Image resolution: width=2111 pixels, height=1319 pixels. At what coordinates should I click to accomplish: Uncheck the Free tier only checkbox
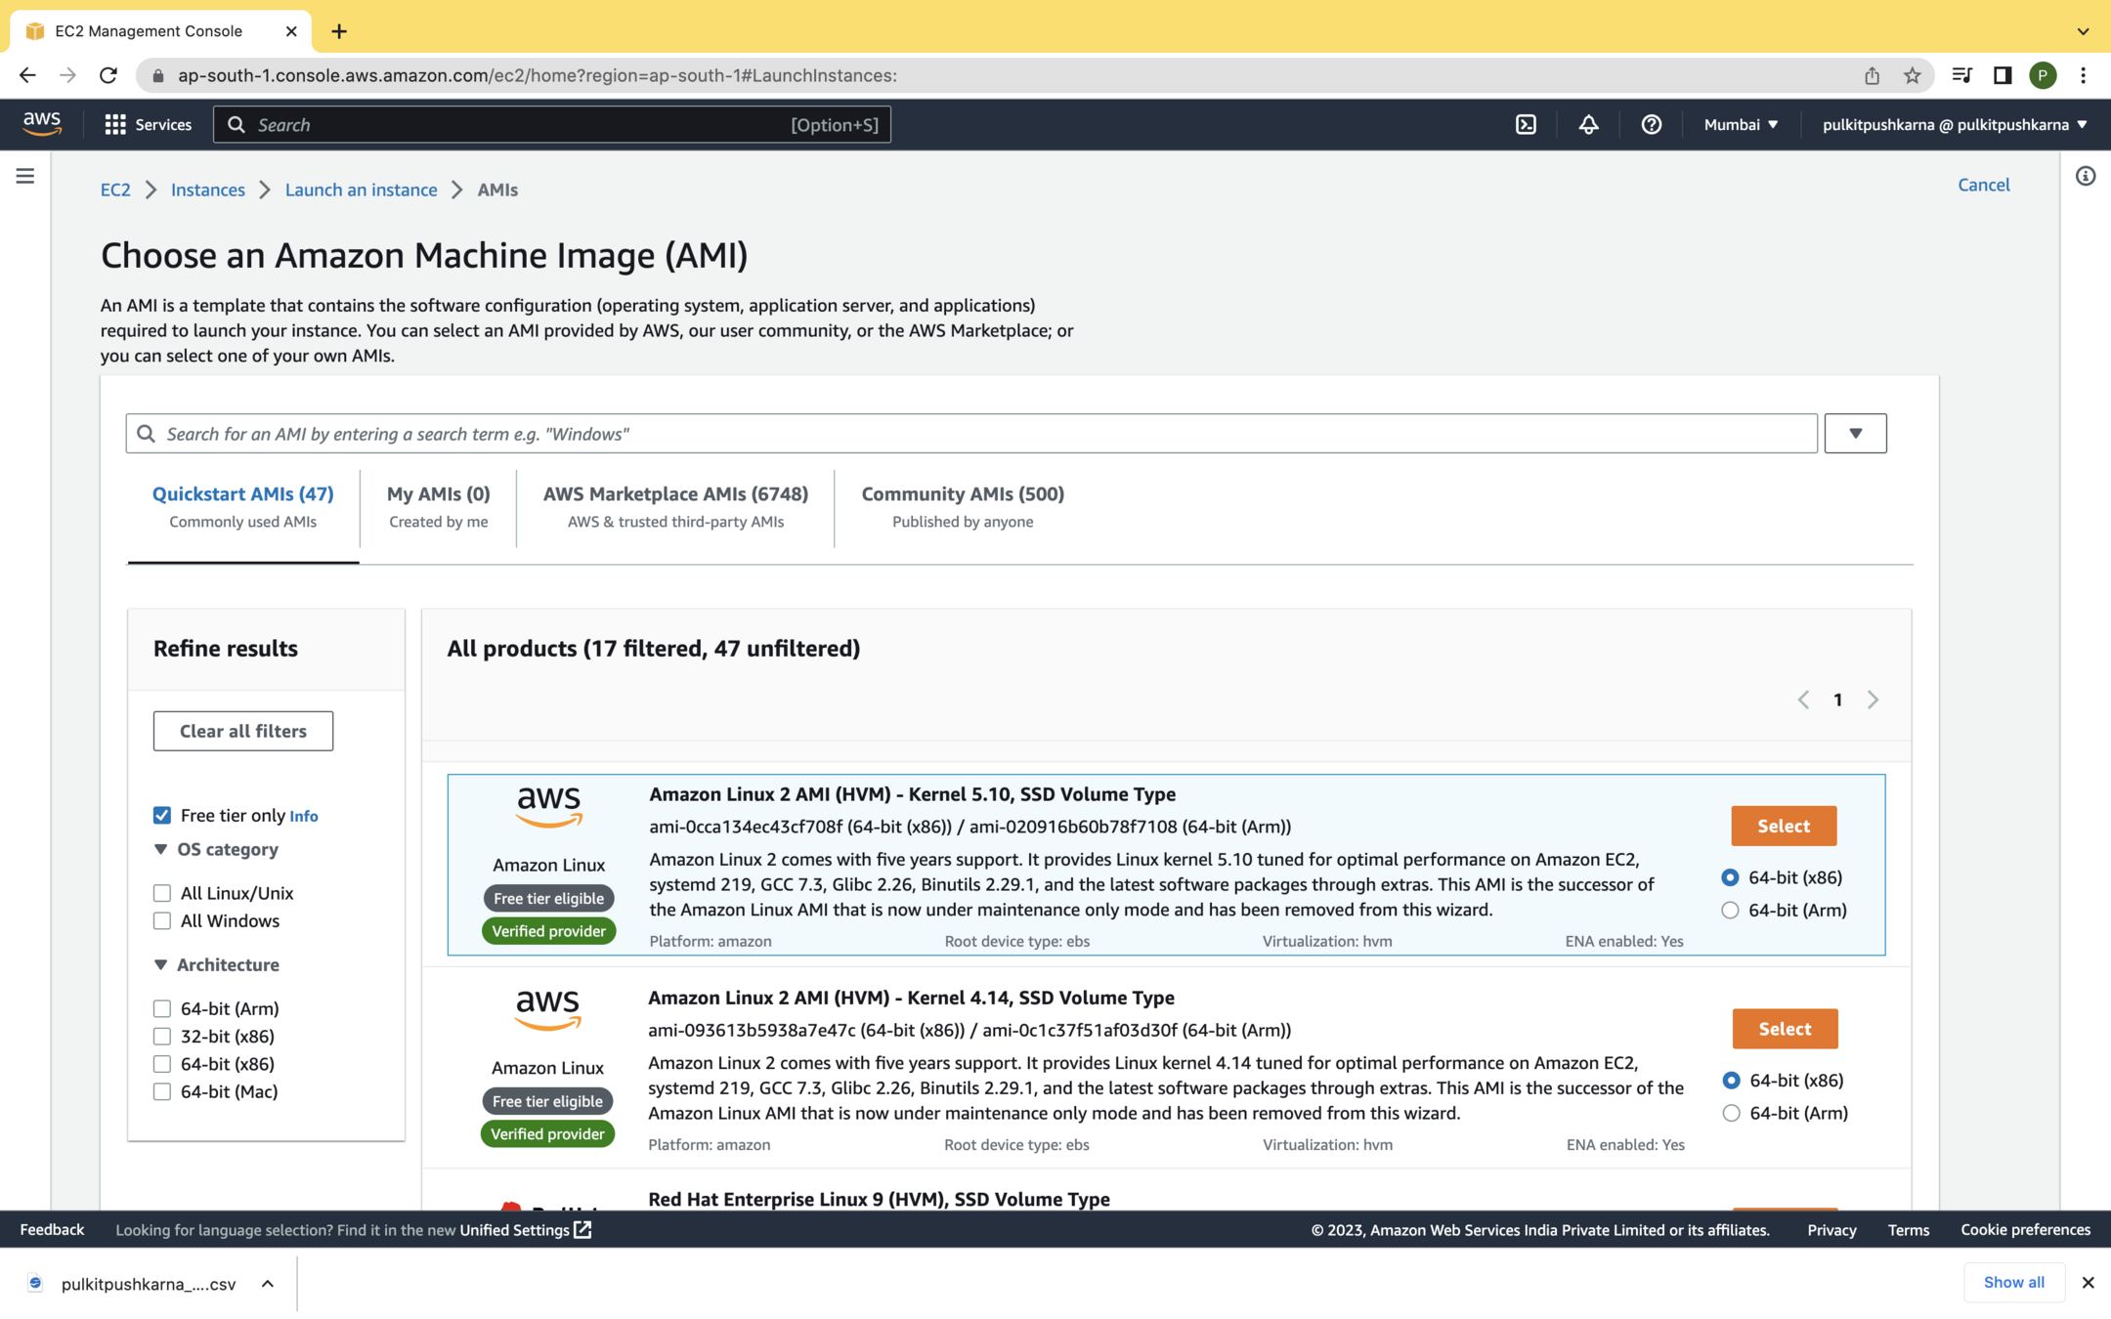click(162, 815)
